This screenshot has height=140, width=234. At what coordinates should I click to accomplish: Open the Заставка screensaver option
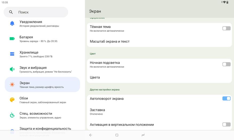pyautogui.click(x=97, y=112)
